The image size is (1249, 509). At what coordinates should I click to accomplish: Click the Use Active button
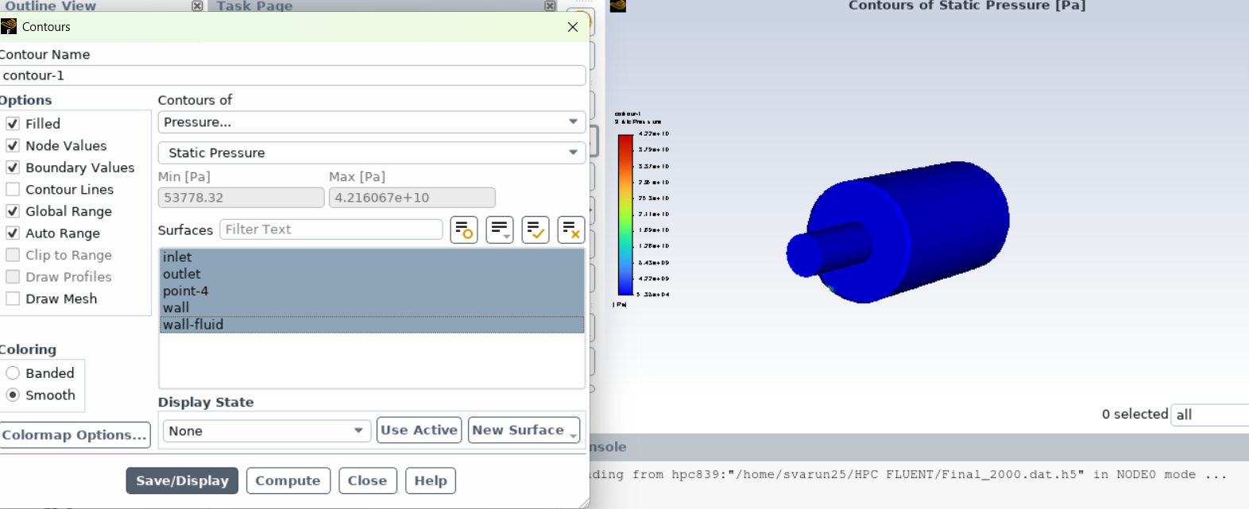point(419,430)
